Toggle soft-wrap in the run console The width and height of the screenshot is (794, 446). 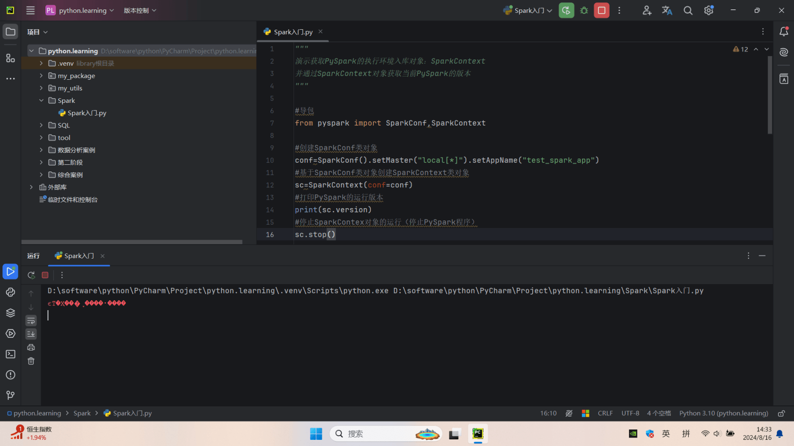point(31,321)
